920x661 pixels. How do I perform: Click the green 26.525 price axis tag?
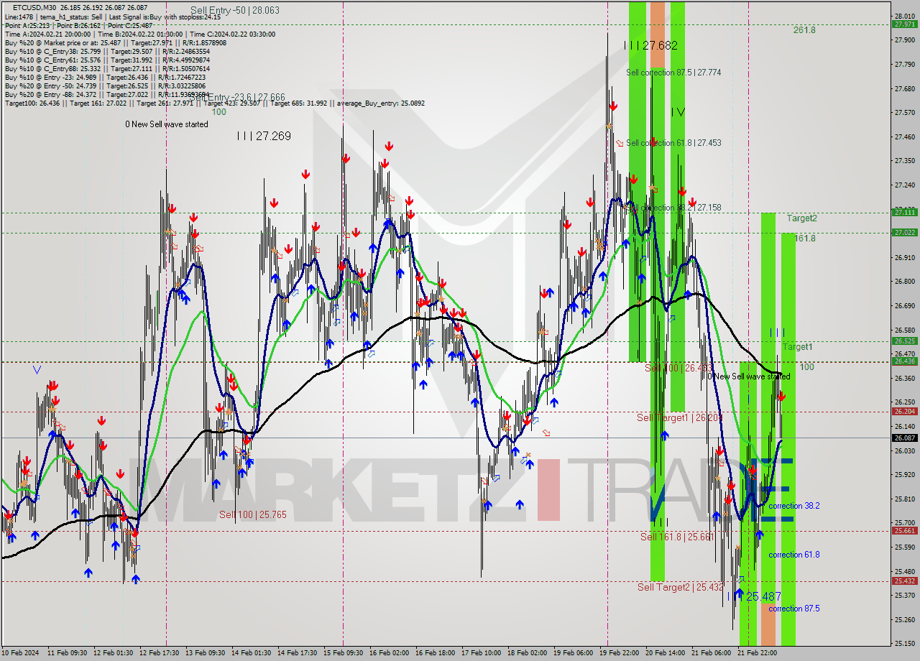[x=904, y=341]
